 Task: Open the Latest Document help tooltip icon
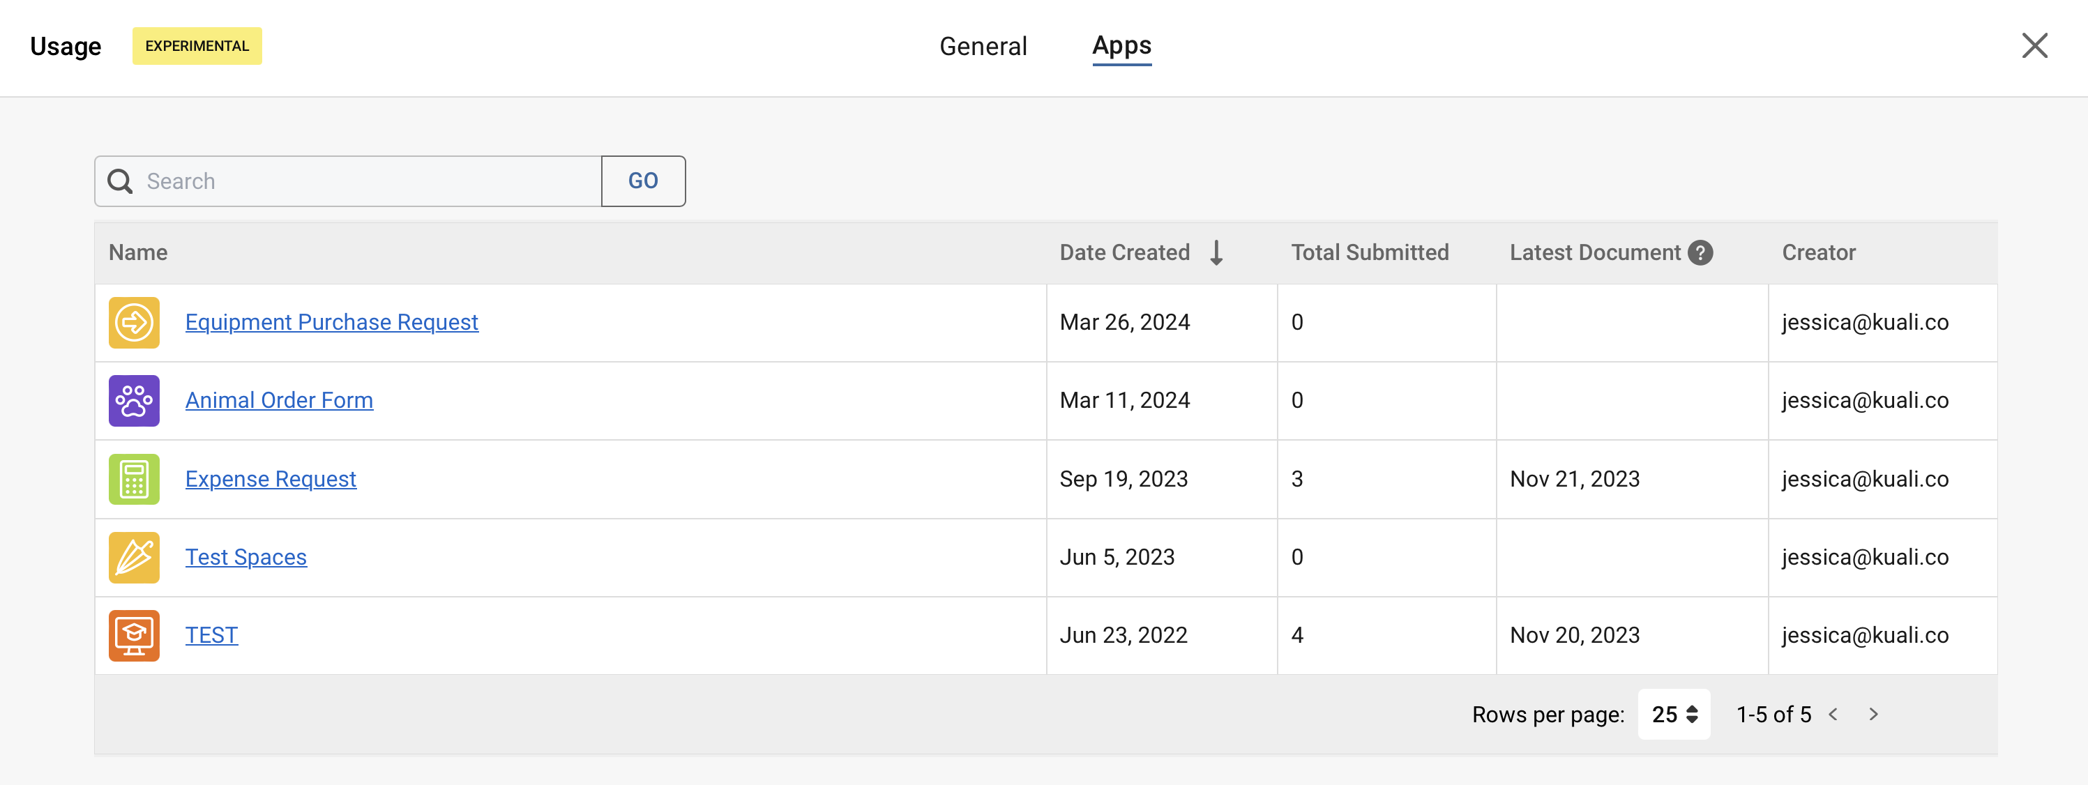pyautogui.click(x=1700, y=252)
